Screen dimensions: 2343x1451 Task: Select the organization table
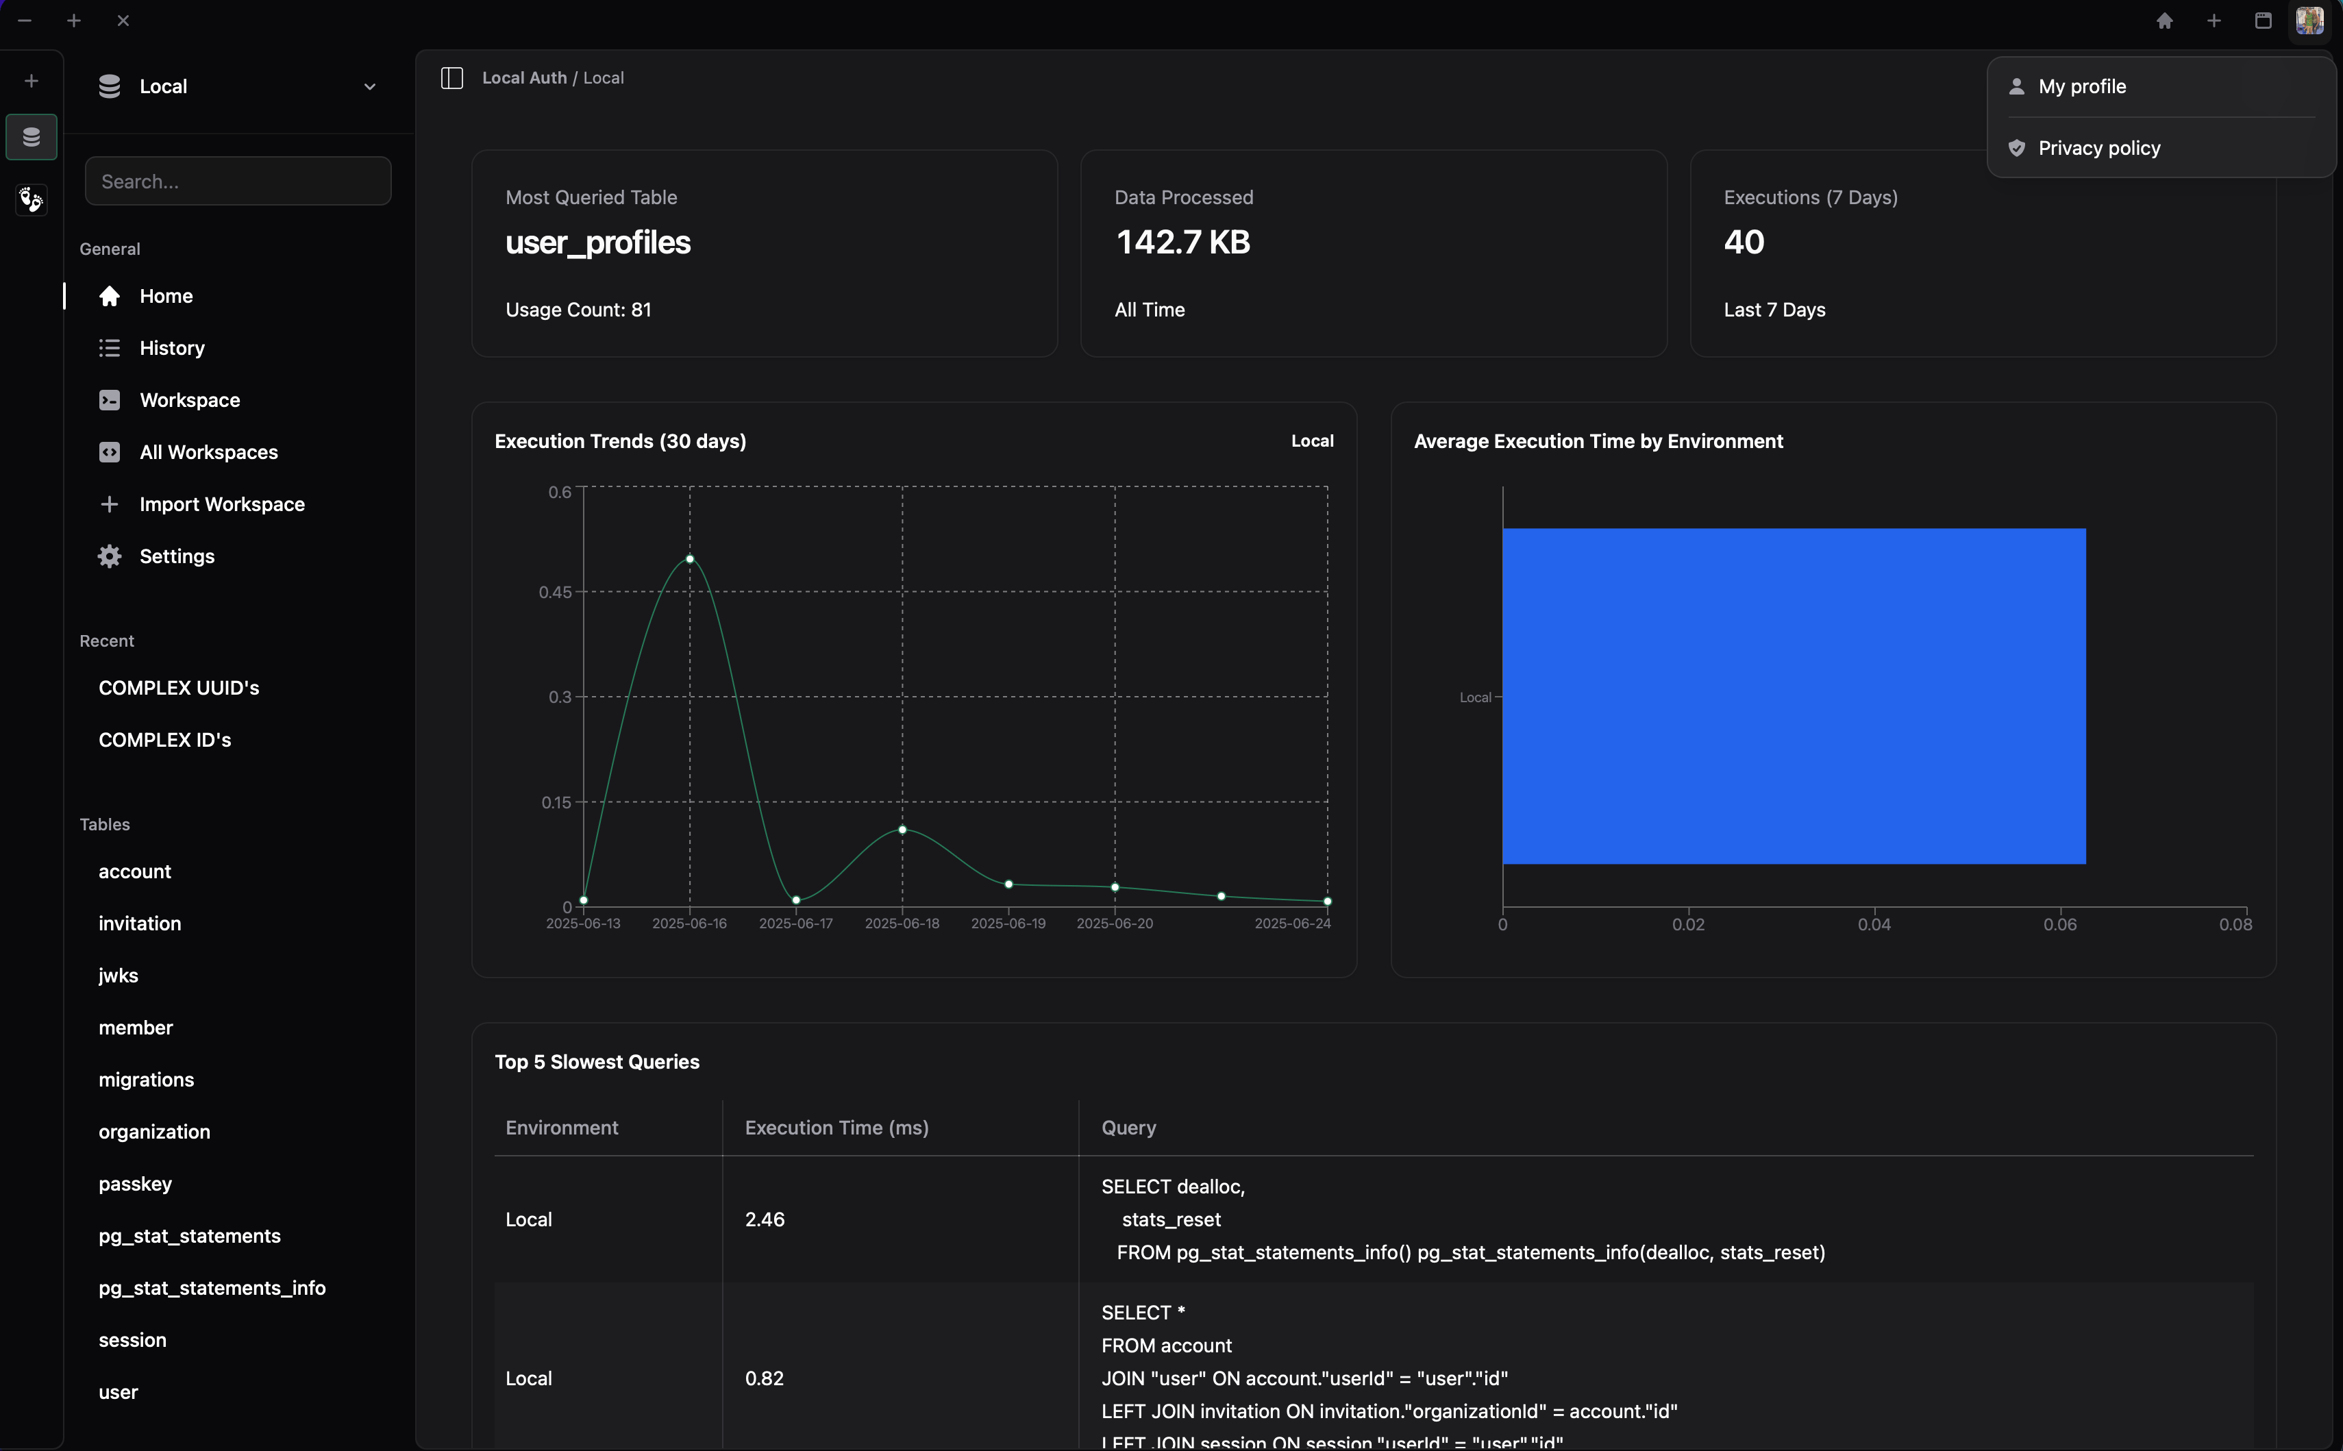[x=153, y=1132]
